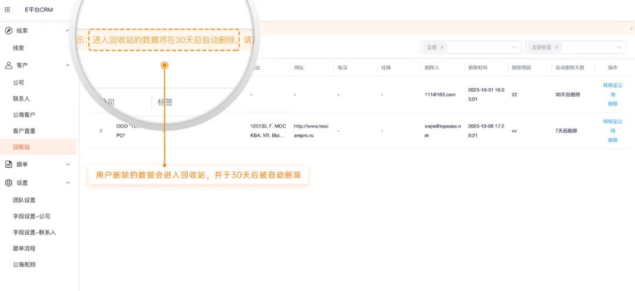This screenshot has height=291, width=635.
Task: Select the xiejie@topease.net deleter cell
Action: [443, 131]
